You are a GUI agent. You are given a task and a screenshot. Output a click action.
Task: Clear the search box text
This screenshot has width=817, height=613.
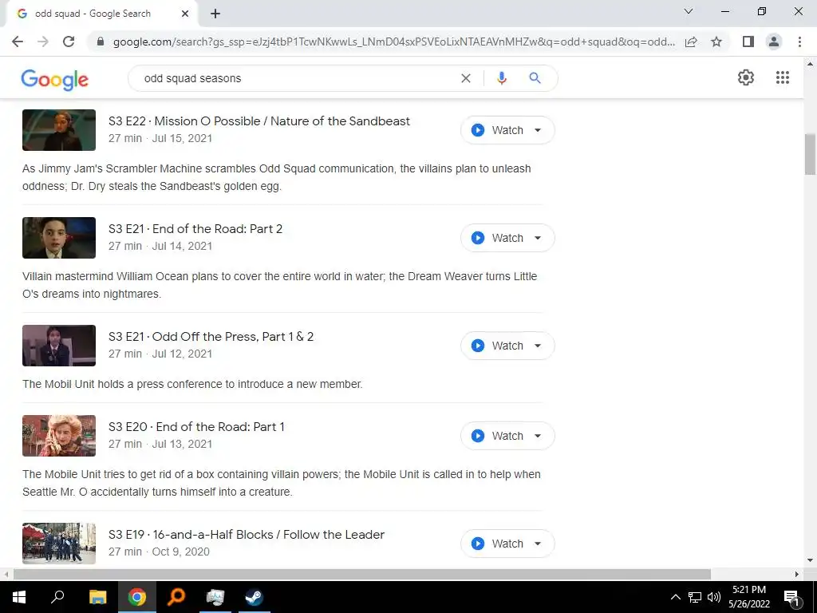pos(466,78)
